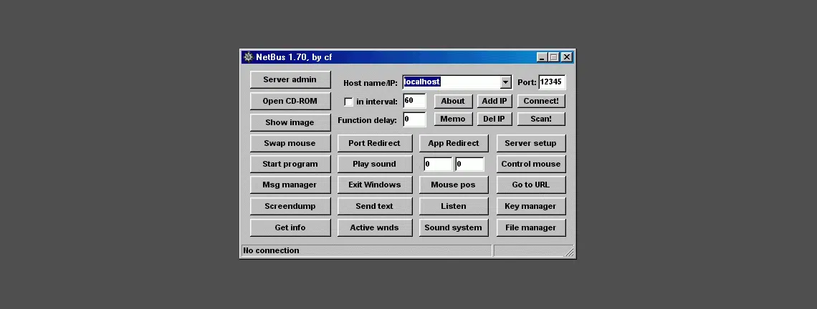Toggle the Show image button
Screen dimensions: 817x309
pyautogui.click(x=290, y=122)
